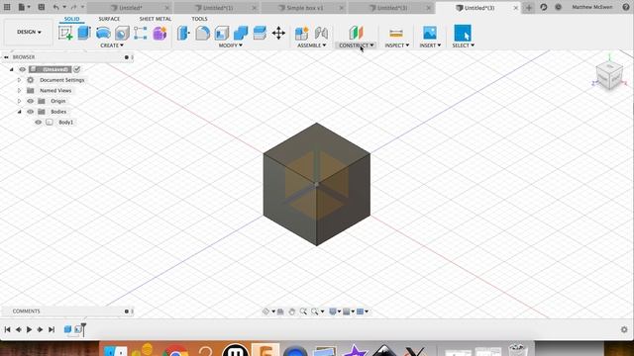This screenshot has height=356, width=634.
Task: Open the File menu dropdown
Action: pyautogui.click(x=24, y=7)
